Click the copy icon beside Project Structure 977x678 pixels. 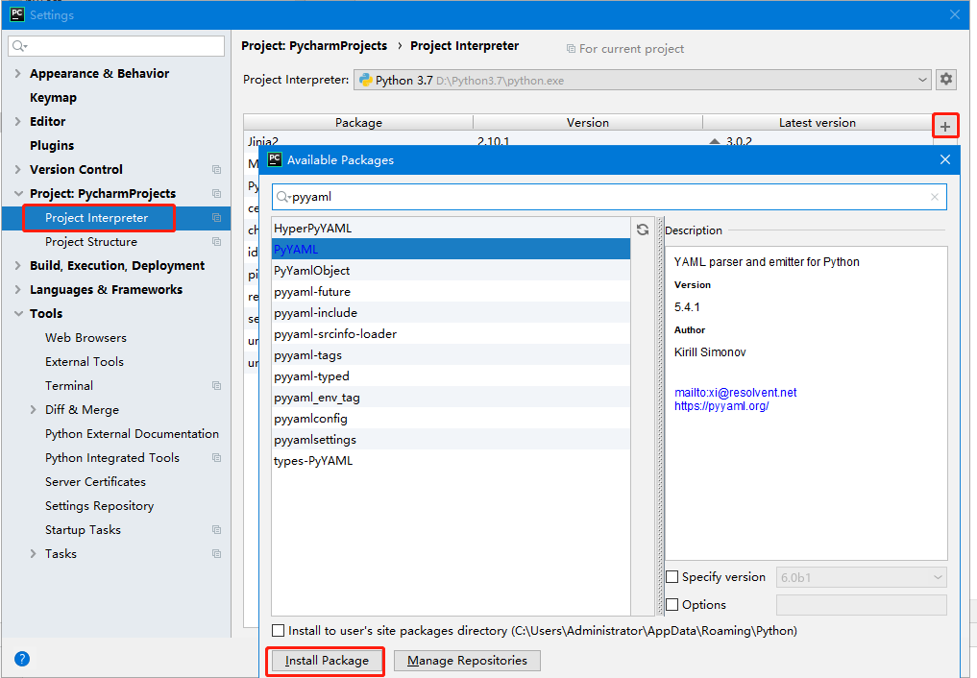pos(216,242)
